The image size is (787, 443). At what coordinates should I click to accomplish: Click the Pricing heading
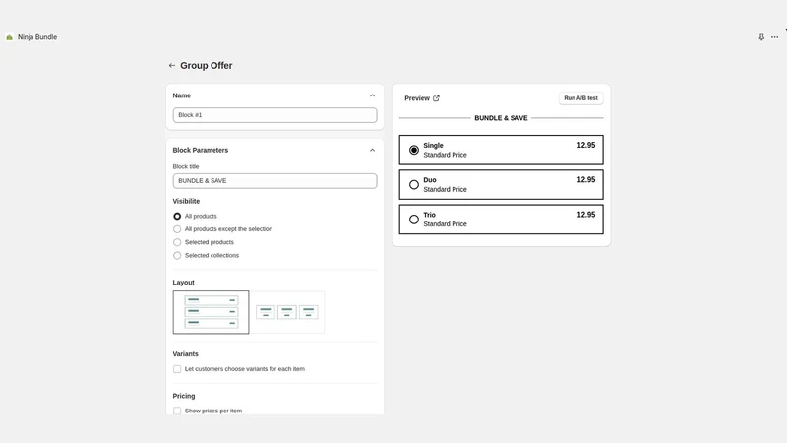coord(184,396)
